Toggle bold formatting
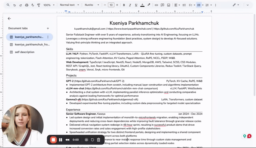256x148 pixels. click(124, 5)
